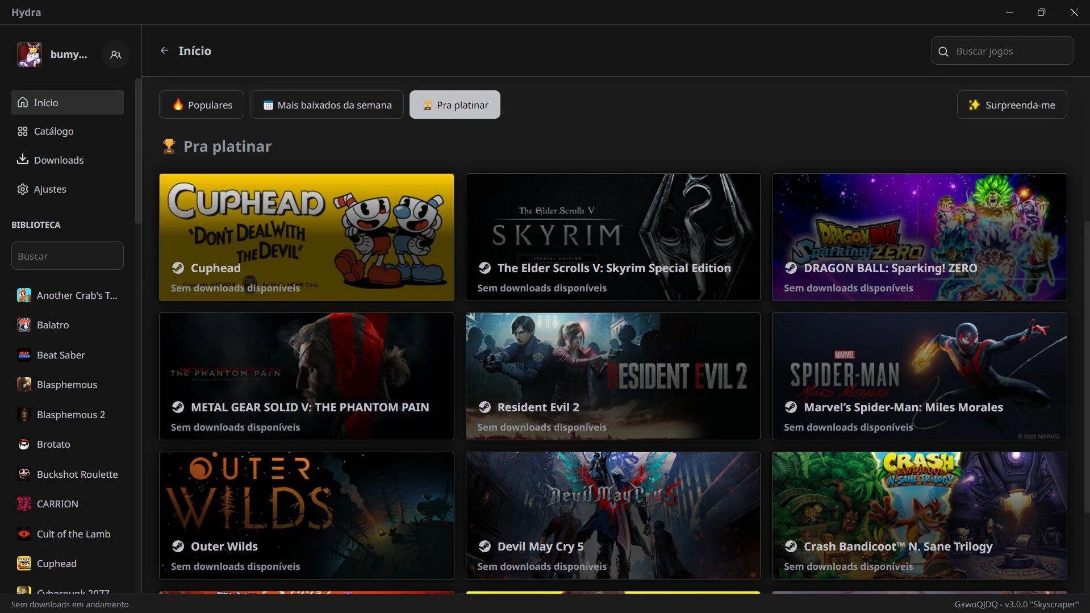The height and width of the screenshot is (613, 1090).
Task: Click the Início home icon in sidebar
Action: (23, 102)
